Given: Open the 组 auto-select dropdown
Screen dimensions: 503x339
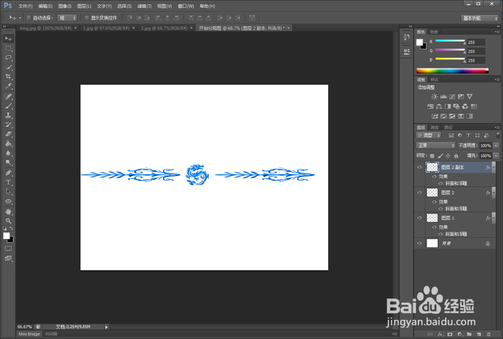Looking at the screenshot, I should 67,18.
